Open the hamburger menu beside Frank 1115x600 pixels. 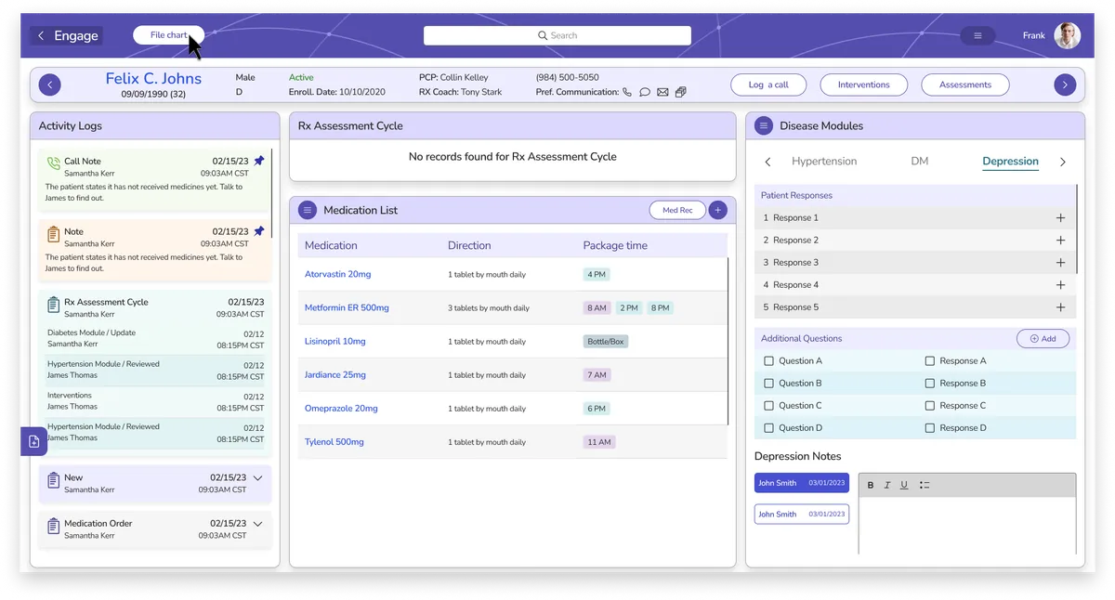977,35
